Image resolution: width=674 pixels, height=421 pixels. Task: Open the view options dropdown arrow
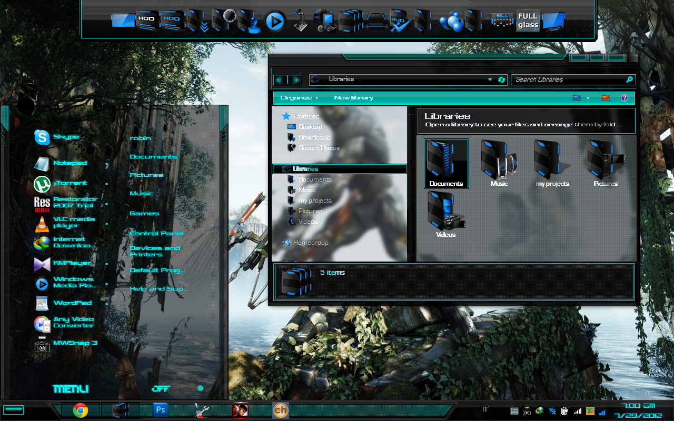[588, 98]
